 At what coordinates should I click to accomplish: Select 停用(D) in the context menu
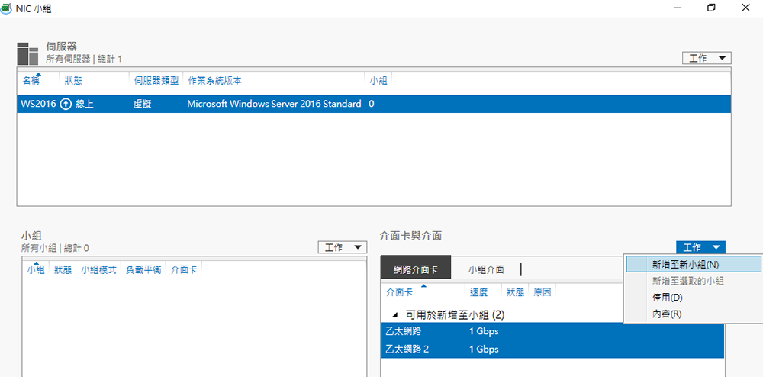point(693,297)
